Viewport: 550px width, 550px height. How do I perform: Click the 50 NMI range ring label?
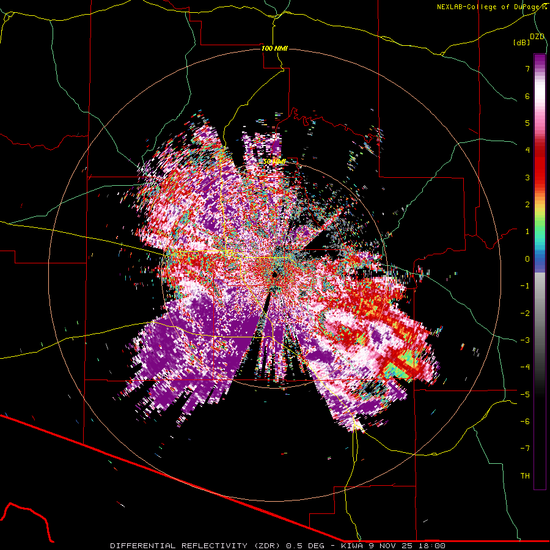(x=274, y=162)
